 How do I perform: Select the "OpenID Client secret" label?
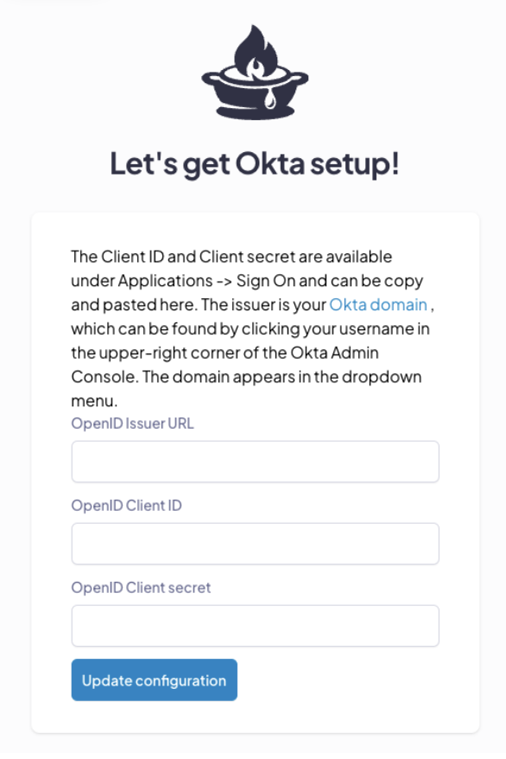coord(141,588)
